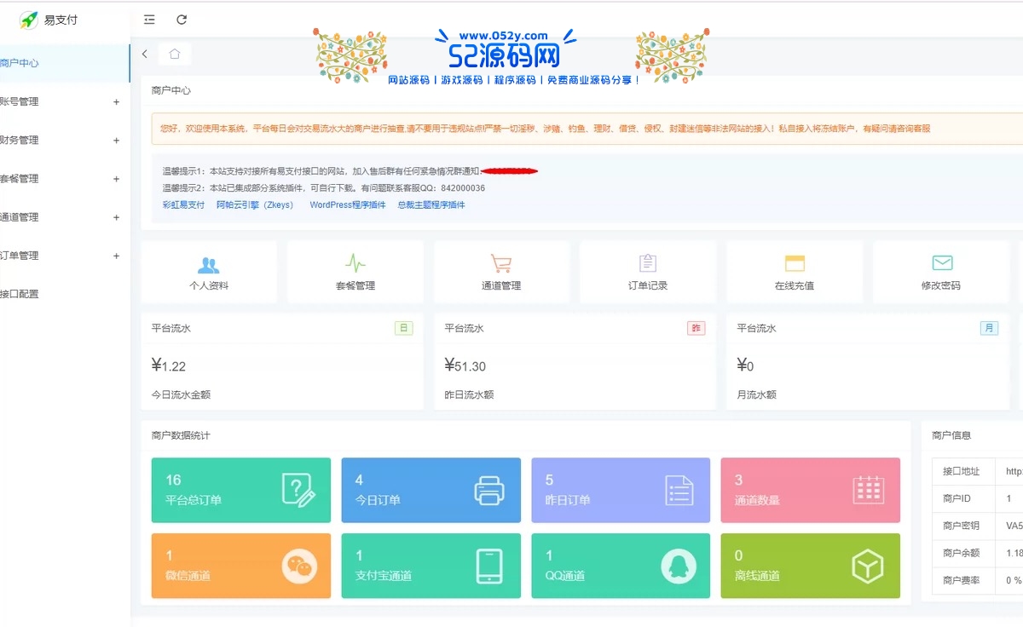Image resolution: width=1023 pixels, height=627 pixels.
Task: Click the back arrow beside the home tab
Action: click(x=145, y=54)
